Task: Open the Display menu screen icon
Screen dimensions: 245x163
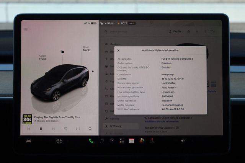Action: (x=106, y=96)
